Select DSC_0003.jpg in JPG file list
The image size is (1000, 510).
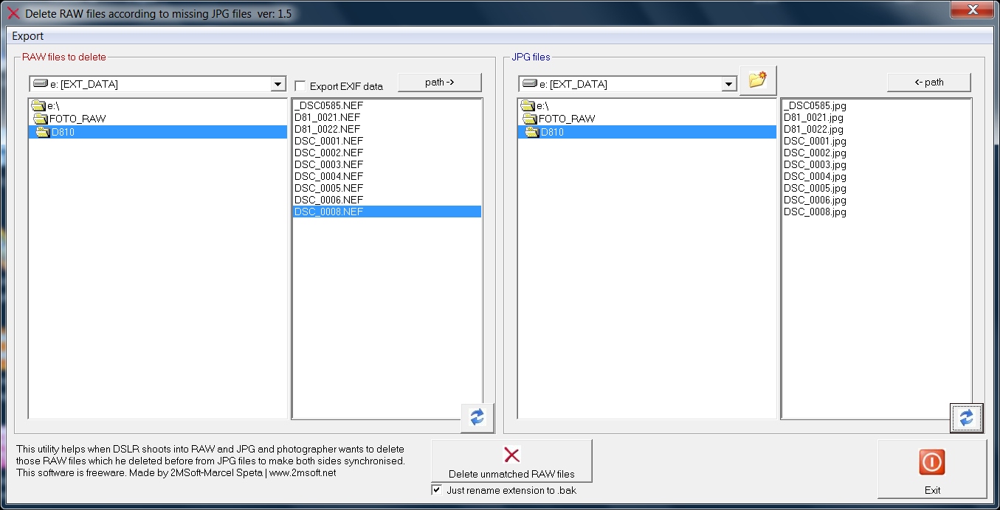pos(877,164)
